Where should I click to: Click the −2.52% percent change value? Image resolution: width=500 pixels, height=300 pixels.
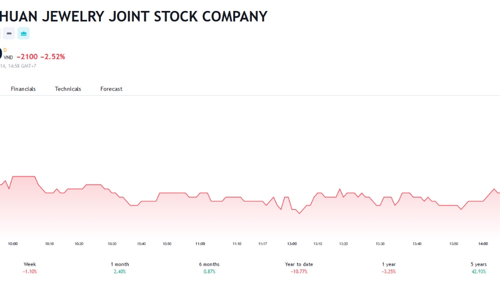pyautogui.click(x=52, y=57)
